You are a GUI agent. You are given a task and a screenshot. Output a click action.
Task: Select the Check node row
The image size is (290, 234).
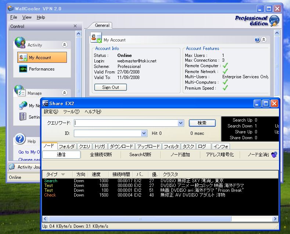pos(160,195)
